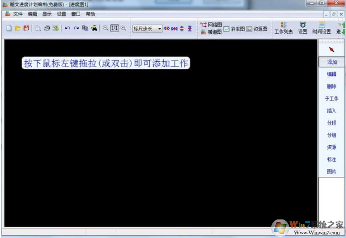Open the 工作列表 (work list) panel
Viewport: 346px width, 238px height.
pos(283,28)
